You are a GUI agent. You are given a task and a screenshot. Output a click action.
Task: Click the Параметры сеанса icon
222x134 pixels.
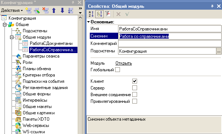[x=18, y=56]
